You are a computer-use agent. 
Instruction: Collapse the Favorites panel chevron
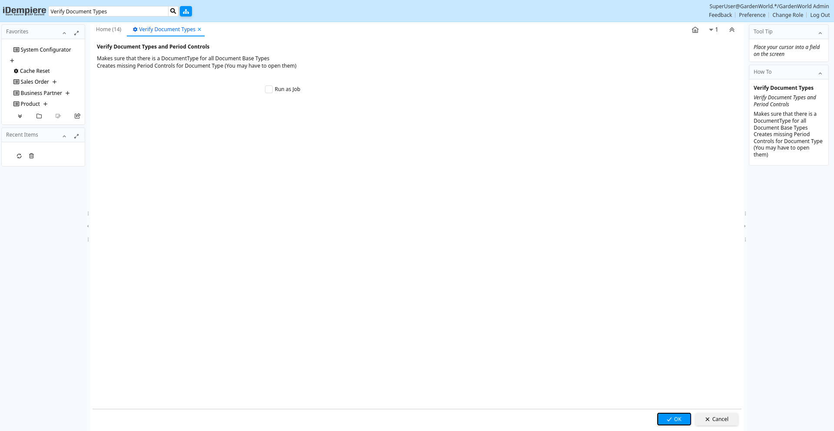(x=64, y=33)
